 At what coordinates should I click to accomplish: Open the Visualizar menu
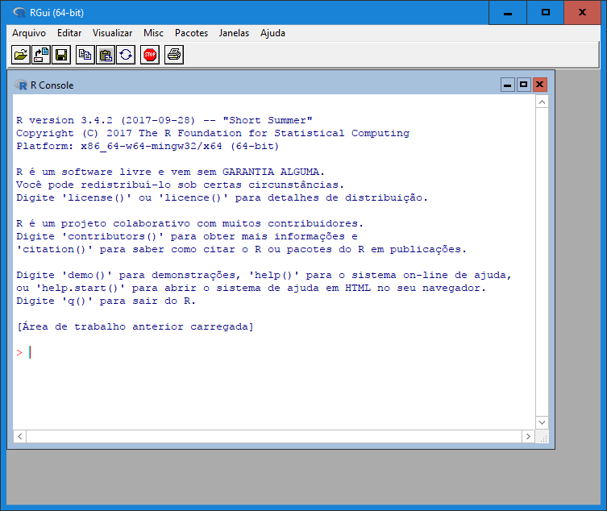(x=112, y=33)
